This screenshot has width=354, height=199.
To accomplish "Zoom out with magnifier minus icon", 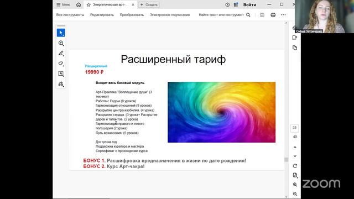I will tap(295, 194).
